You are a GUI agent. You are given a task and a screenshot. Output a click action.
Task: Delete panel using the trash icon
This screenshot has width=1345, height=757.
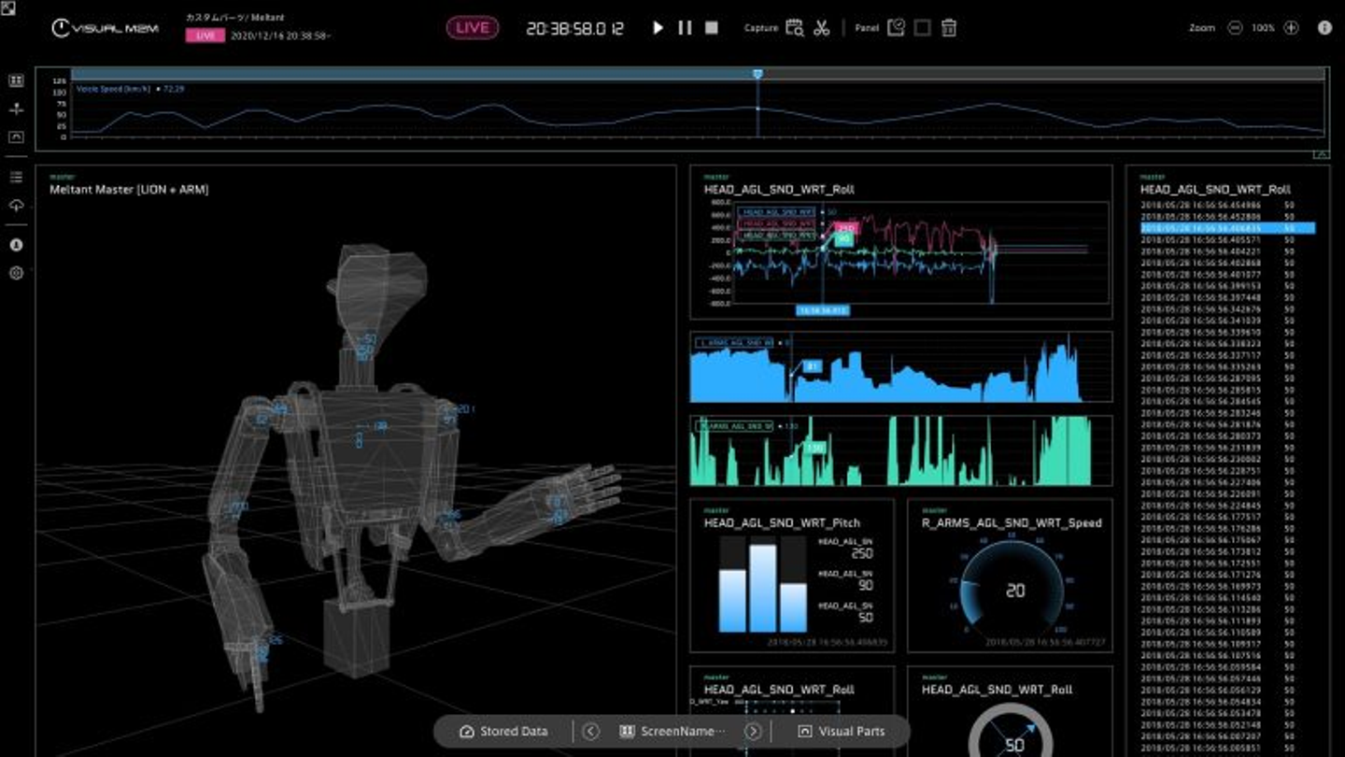point(948,28)
